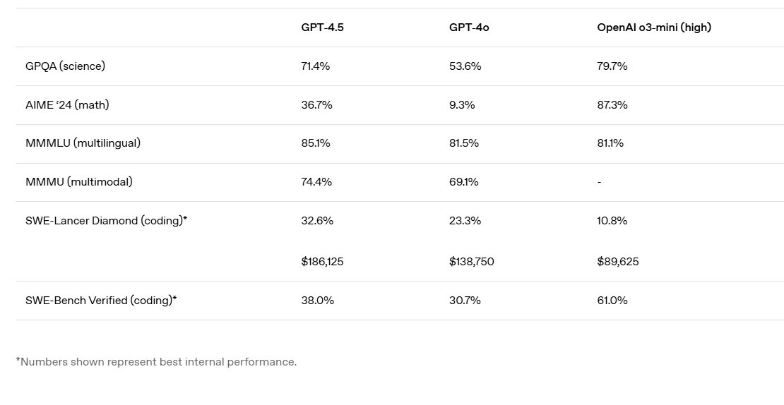Viewport: 784px width, 405px height.
Task: Click the best internal performance footnote
Action: pyautogui.click(x=156, y=362)
